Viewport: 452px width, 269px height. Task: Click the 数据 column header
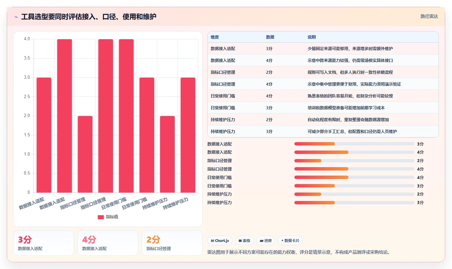pos(270,37)
